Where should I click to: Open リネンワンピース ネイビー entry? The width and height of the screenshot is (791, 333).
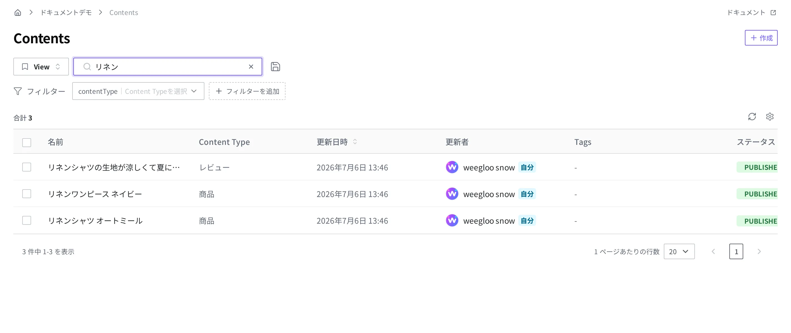(95, 194)
